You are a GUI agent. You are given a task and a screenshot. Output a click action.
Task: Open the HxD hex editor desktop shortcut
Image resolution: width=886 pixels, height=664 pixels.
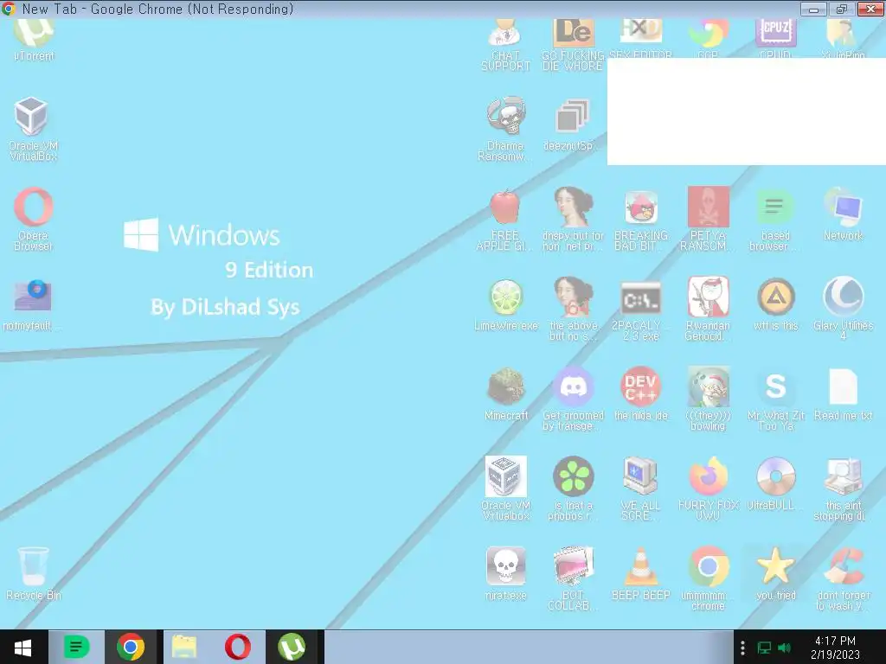pyautogui.click(x=640, y=38)
